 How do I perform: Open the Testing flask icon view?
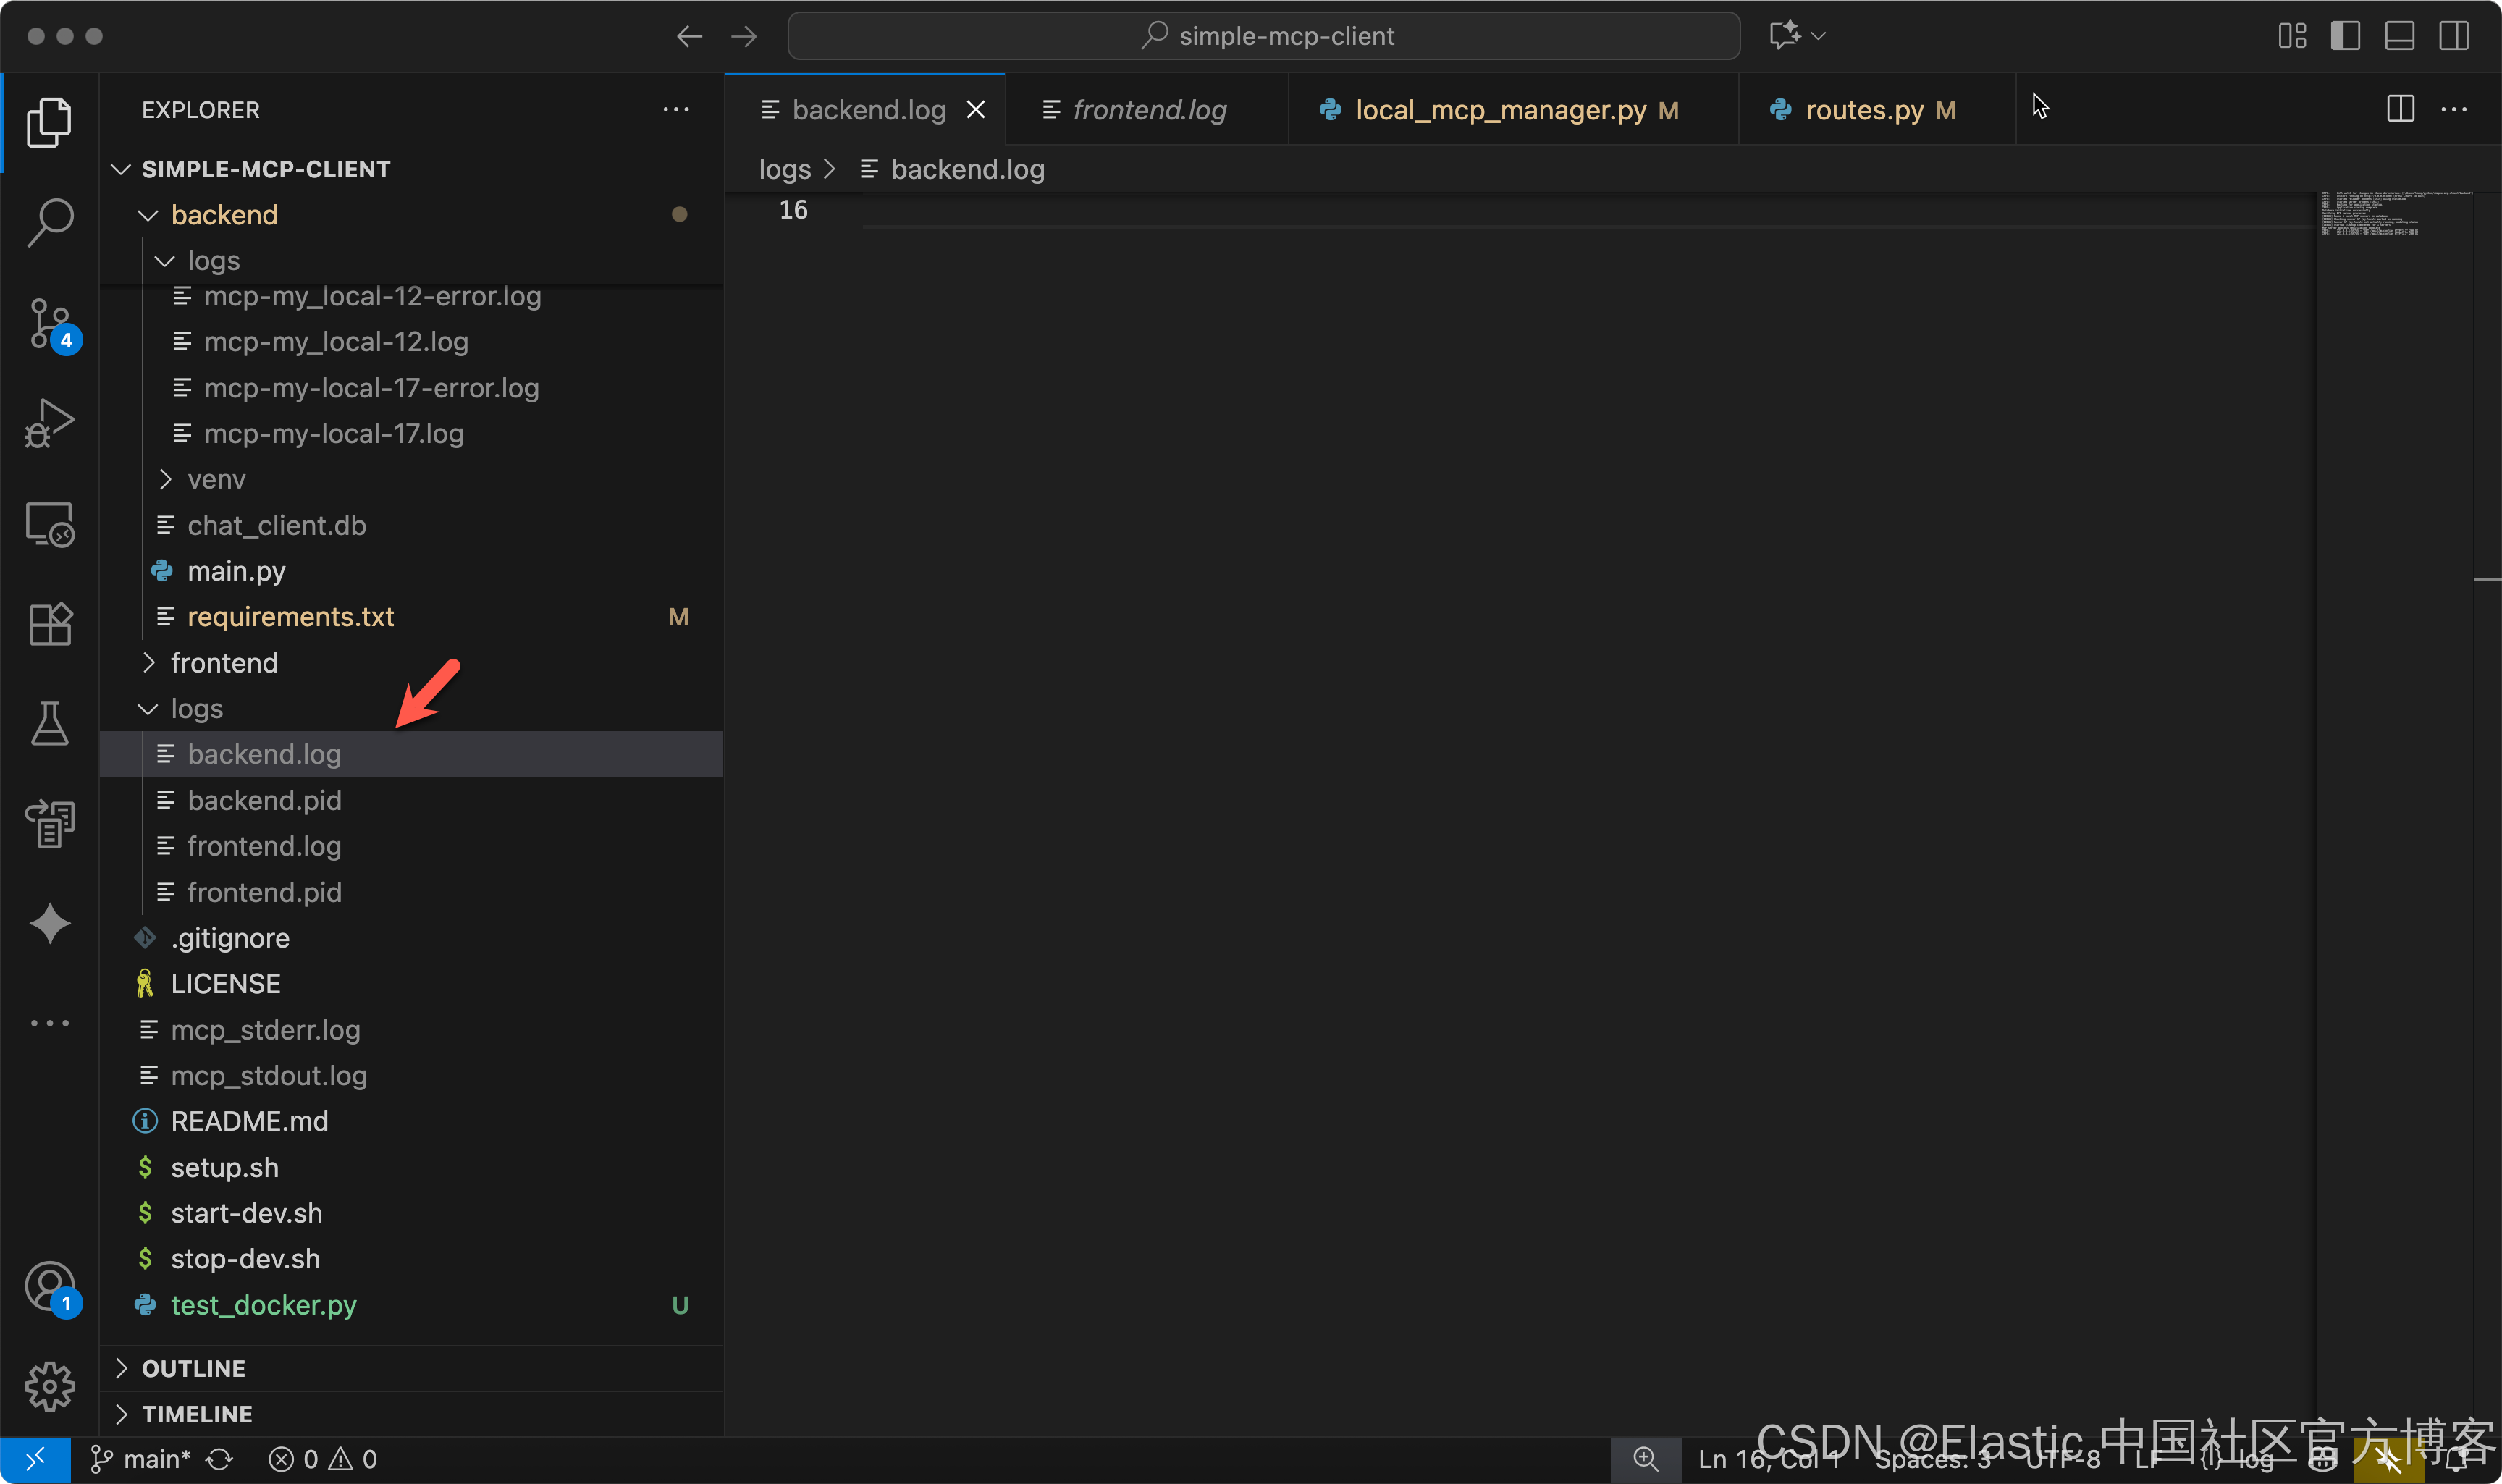[x=49, y=723]
